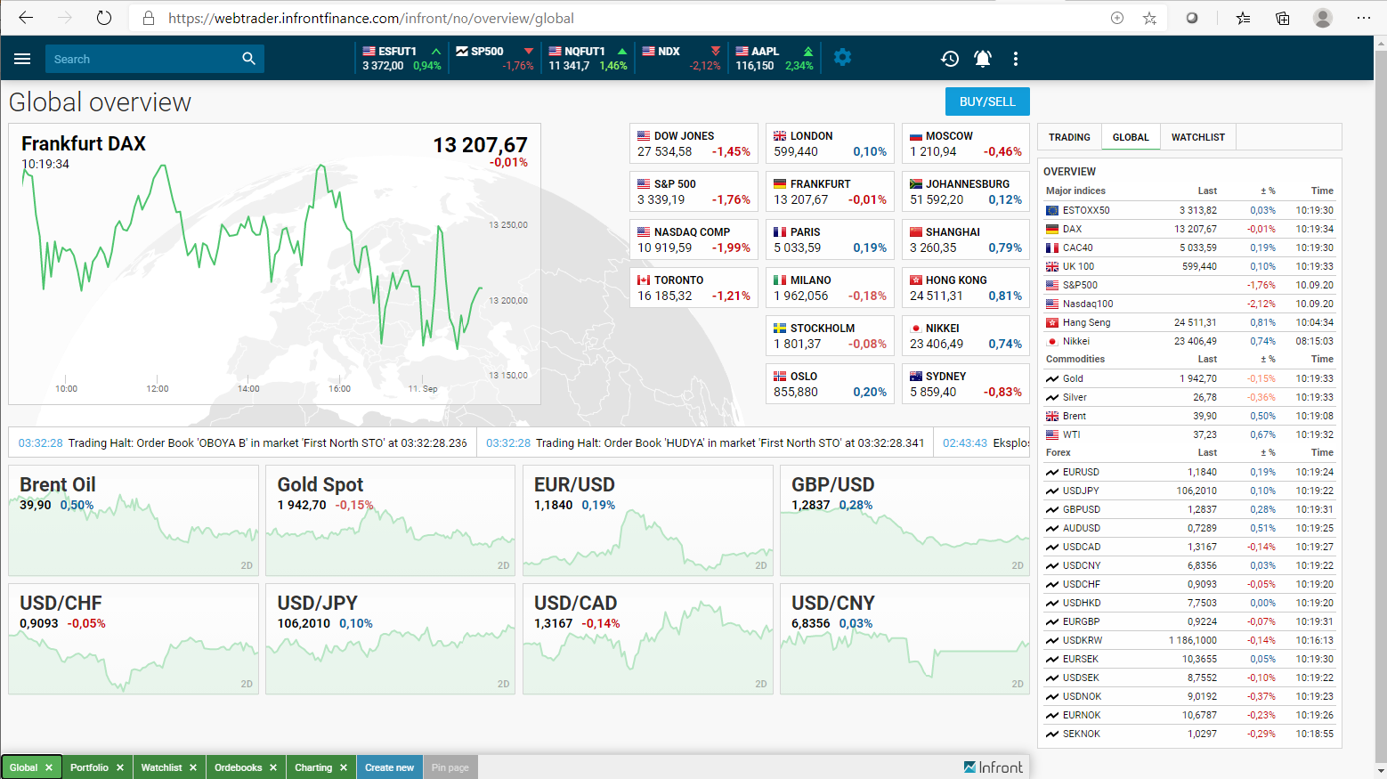The image size is (1387, 779).
Task: Close the Portfolio bottom tab
Action: [x=120, y=767]
